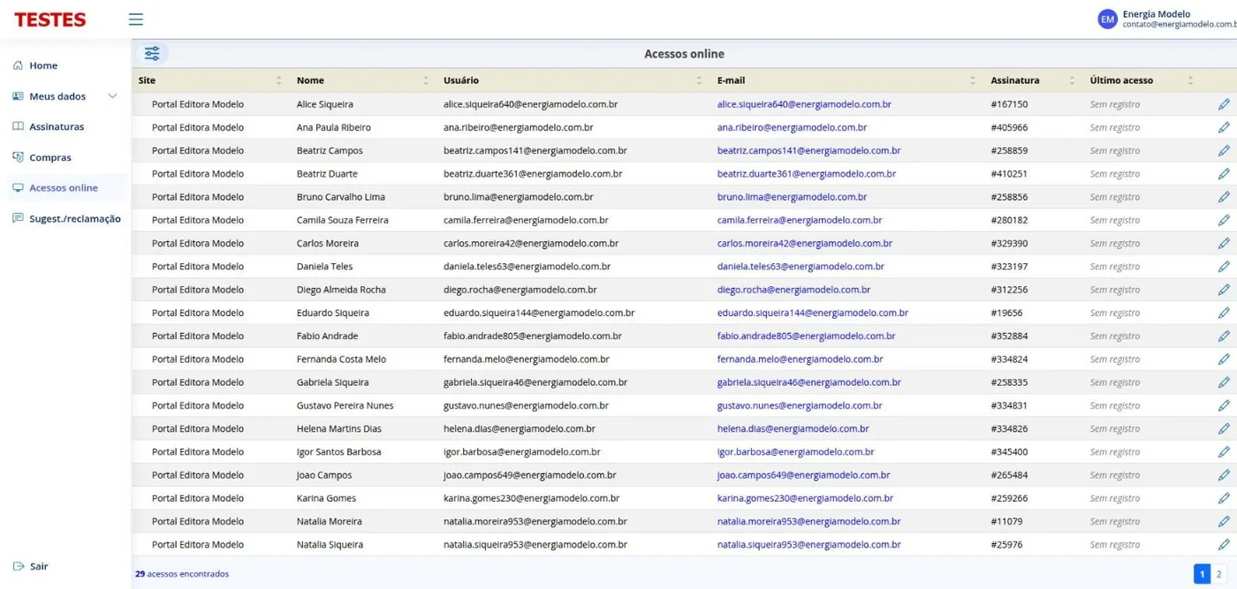Edit the Helena Martins Dias row

pyautogui.click(x=1224, y=428)
